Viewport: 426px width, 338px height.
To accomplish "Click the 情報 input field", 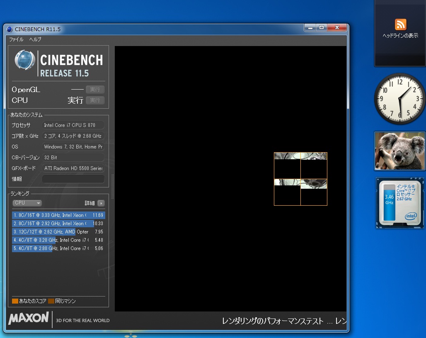I will pos(73,179).
